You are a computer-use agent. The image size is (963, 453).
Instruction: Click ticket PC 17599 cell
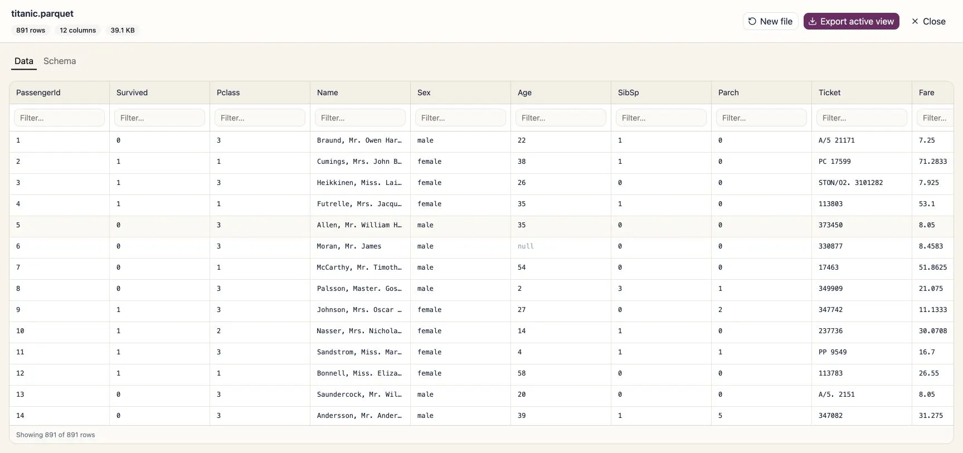(862, 162)
